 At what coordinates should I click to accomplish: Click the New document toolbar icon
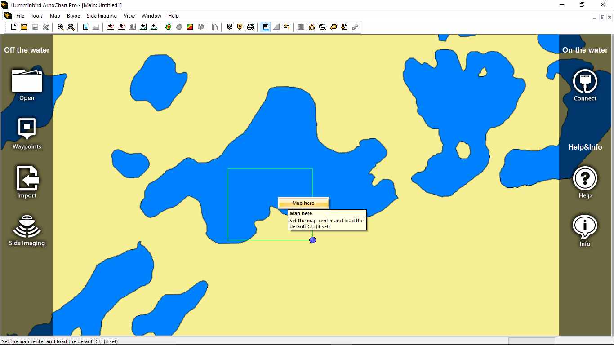click(13, 27)
